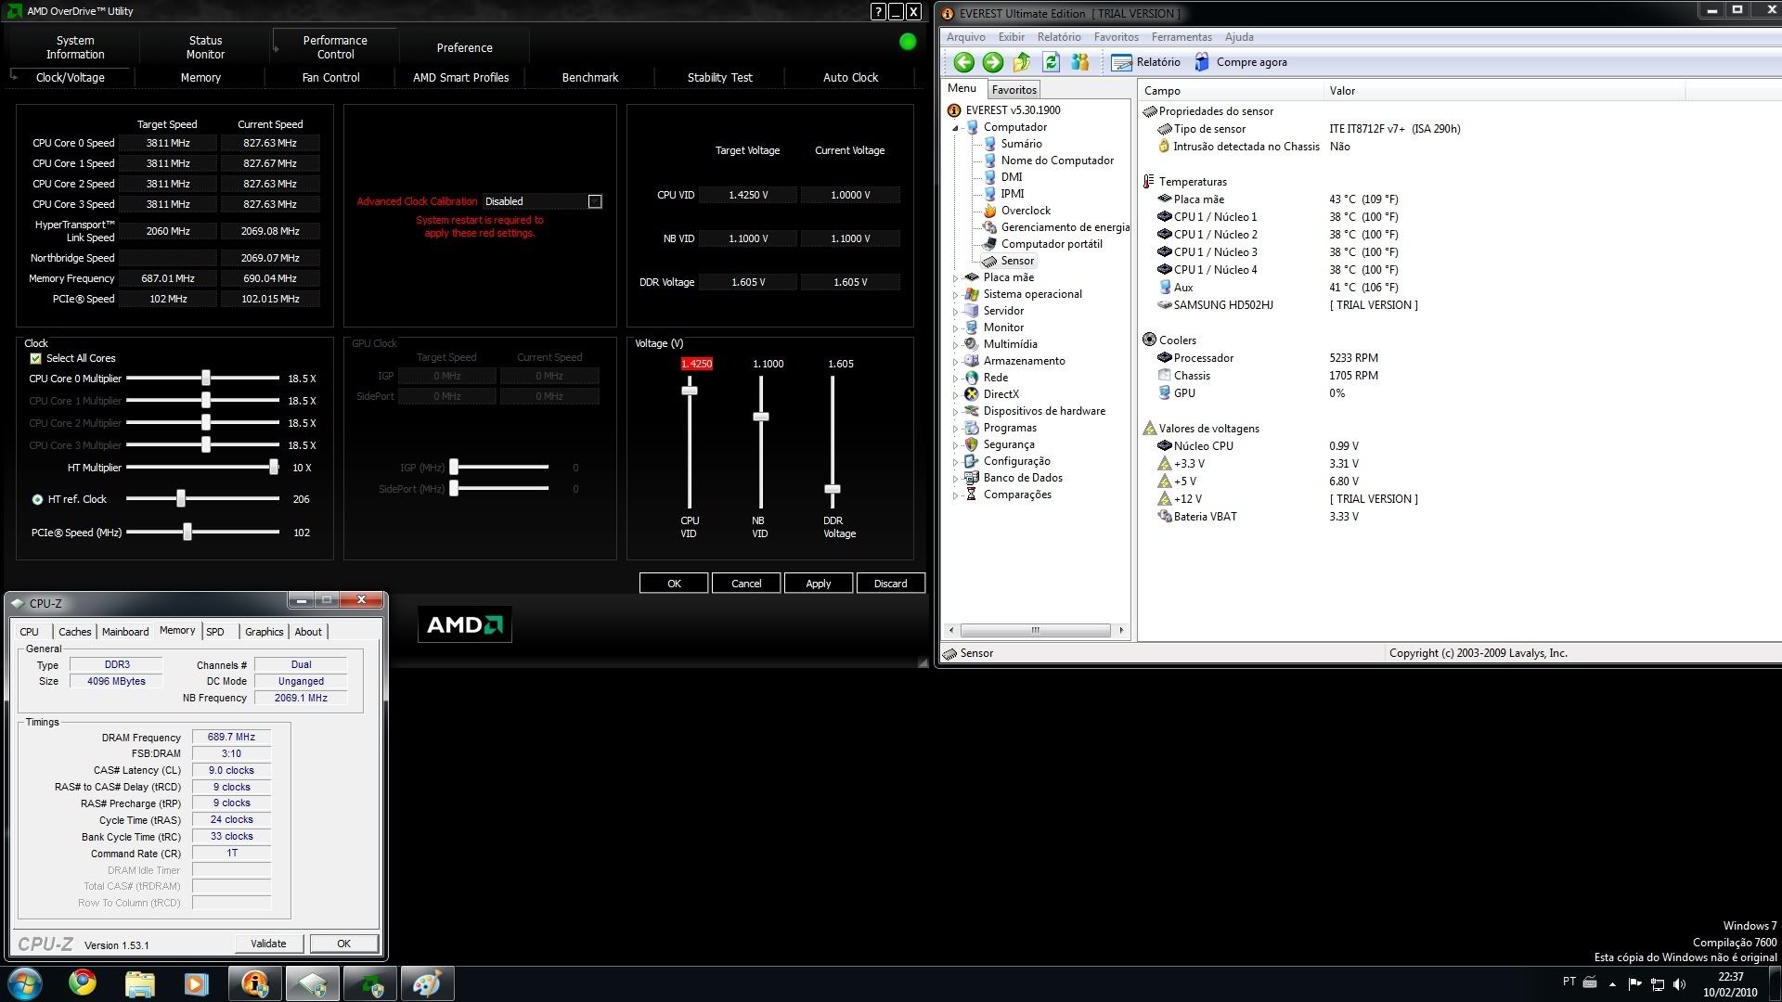Expand the Placa mãe tree node

tap(957, 276)
